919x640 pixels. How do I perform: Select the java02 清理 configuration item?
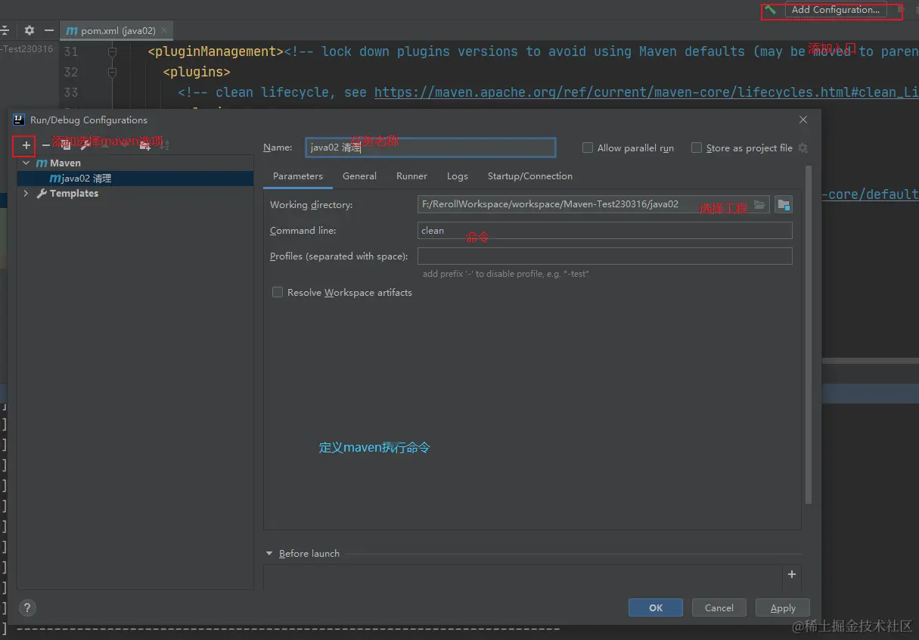[135, 179]
